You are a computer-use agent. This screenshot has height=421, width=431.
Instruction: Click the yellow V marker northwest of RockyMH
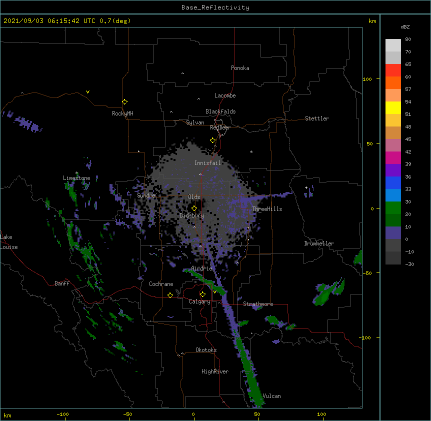tap(87, 92)
